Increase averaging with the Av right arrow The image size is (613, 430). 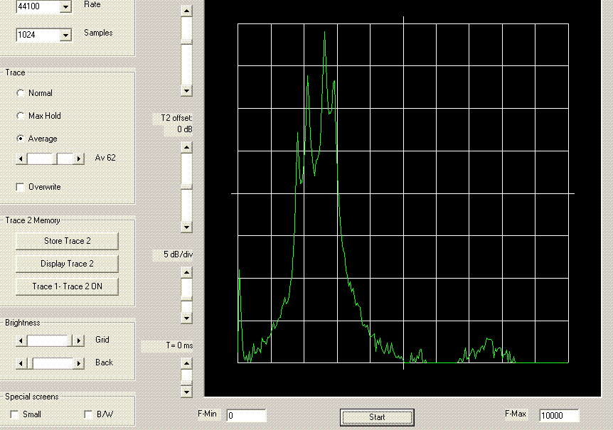coord(78,159)
